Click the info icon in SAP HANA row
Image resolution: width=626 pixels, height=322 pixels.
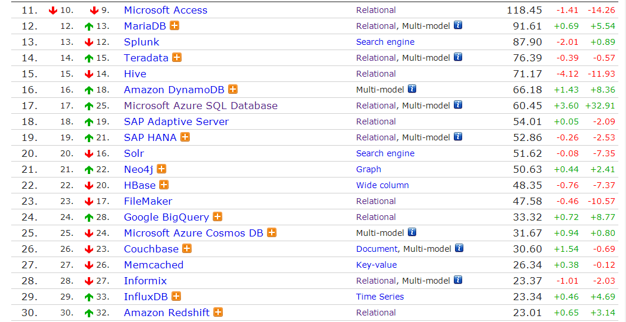click(x=459, y=137)
